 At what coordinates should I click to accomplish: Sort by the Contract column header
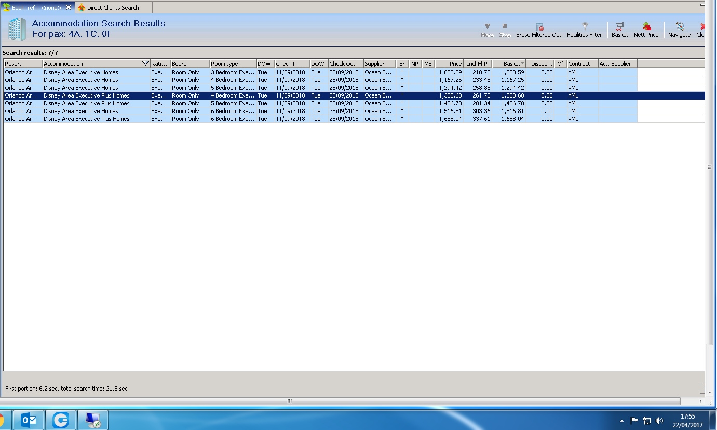[x=583, y=64]
